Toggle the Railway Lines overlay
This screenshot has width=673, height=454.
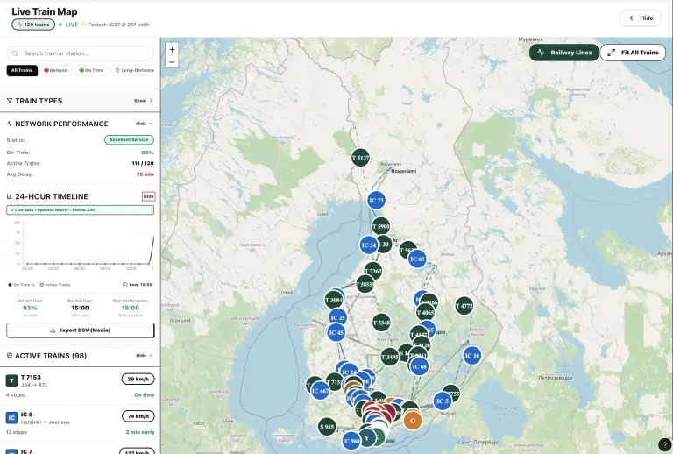coord(563,53)
